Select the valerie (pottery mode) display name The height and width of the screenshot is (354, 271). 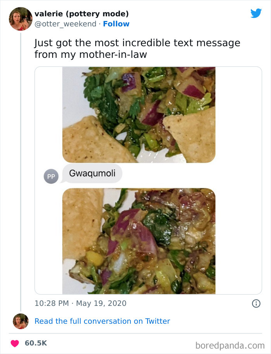point(84,14)
